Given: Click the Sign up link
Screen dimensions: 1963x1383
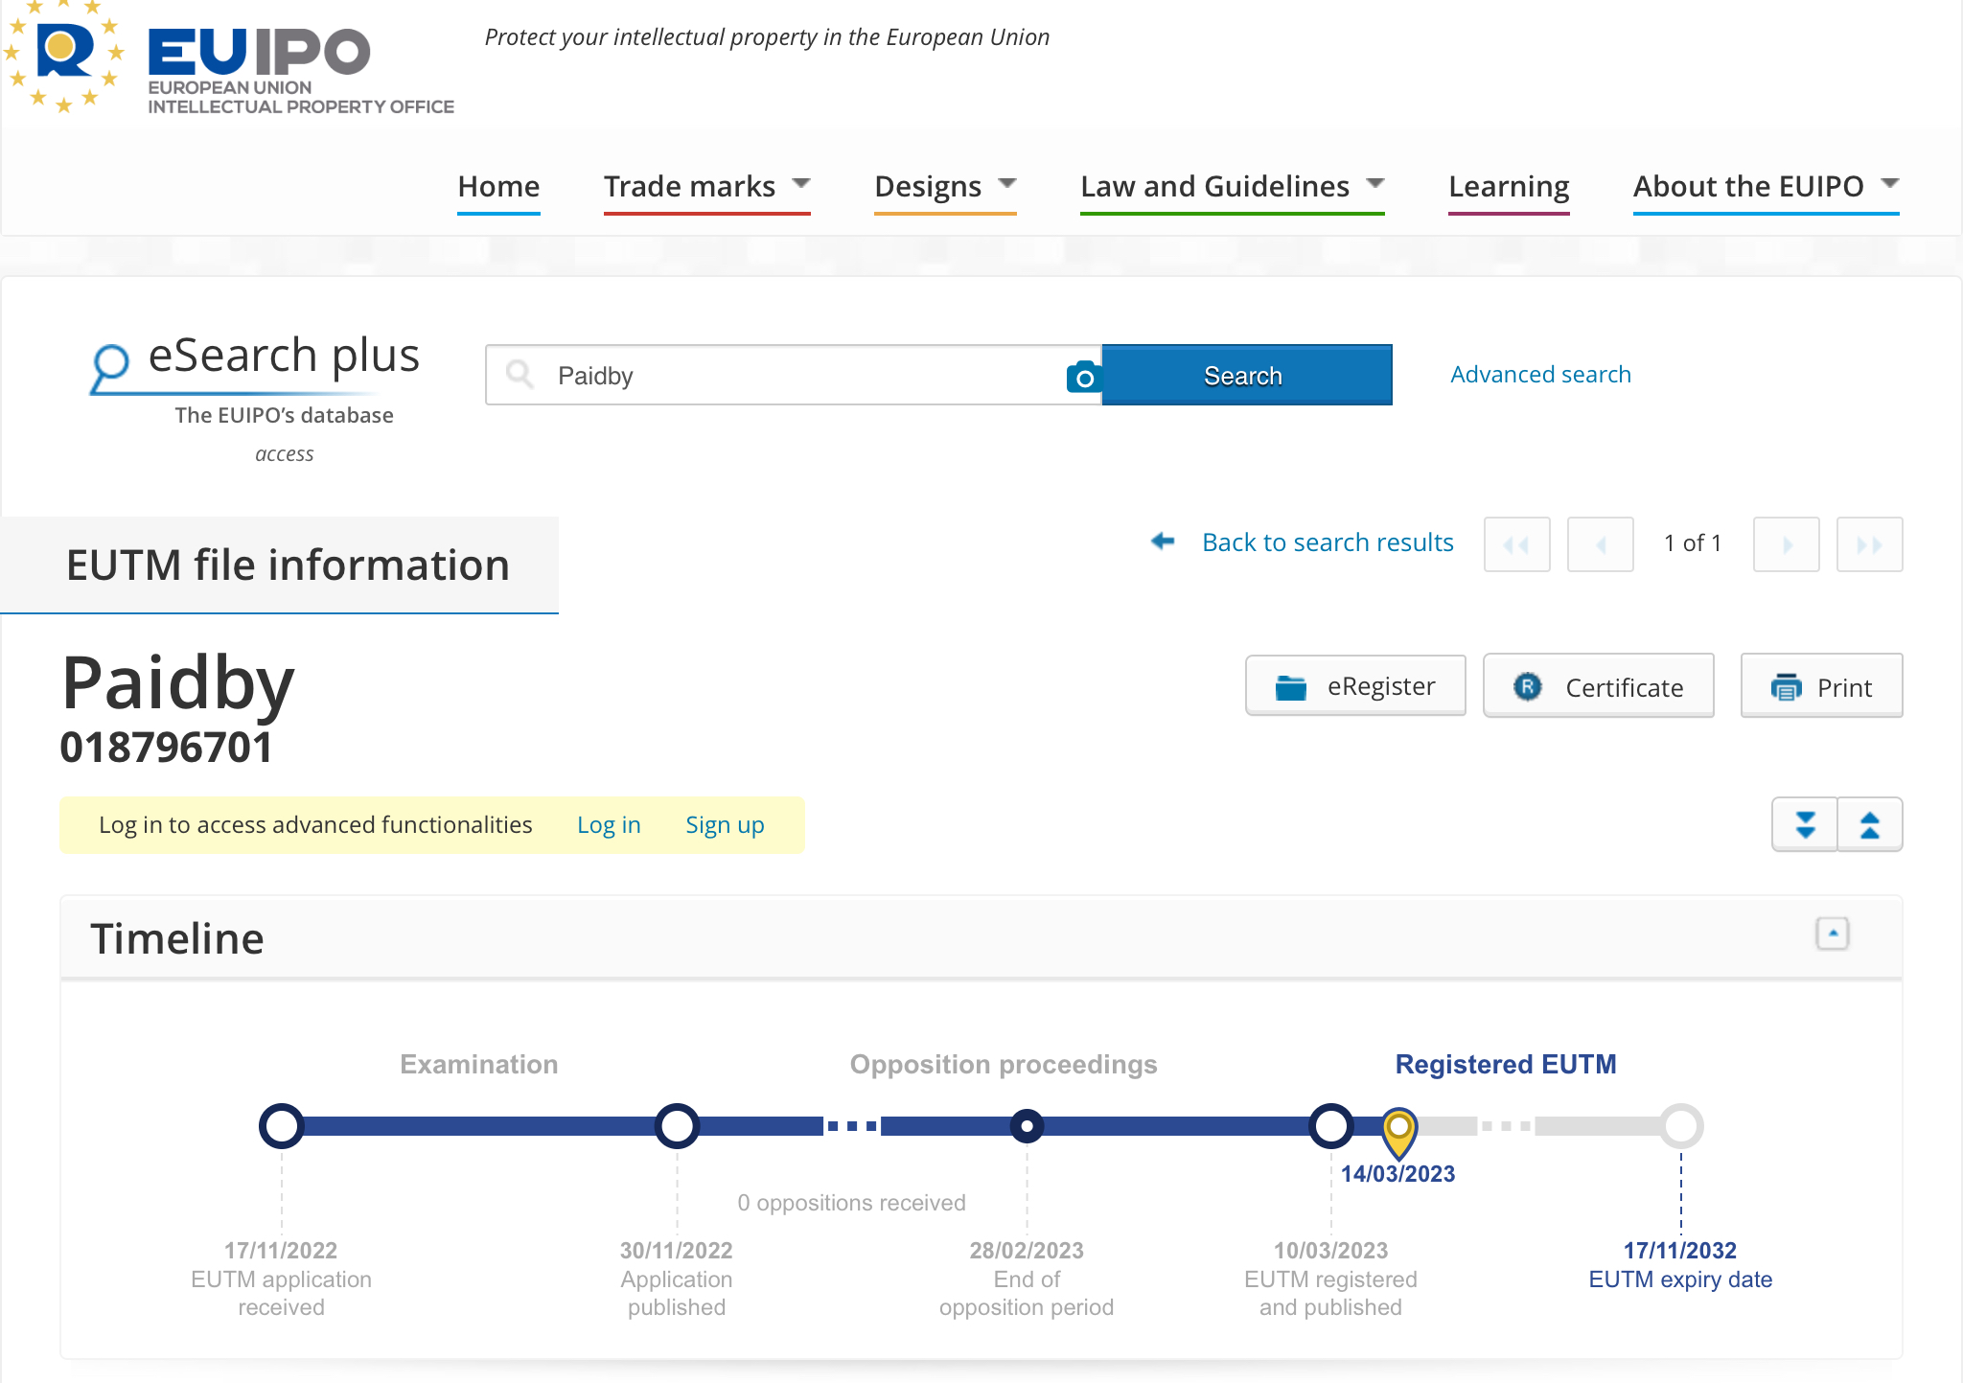Looking at the screenshot, I should 725,825.
